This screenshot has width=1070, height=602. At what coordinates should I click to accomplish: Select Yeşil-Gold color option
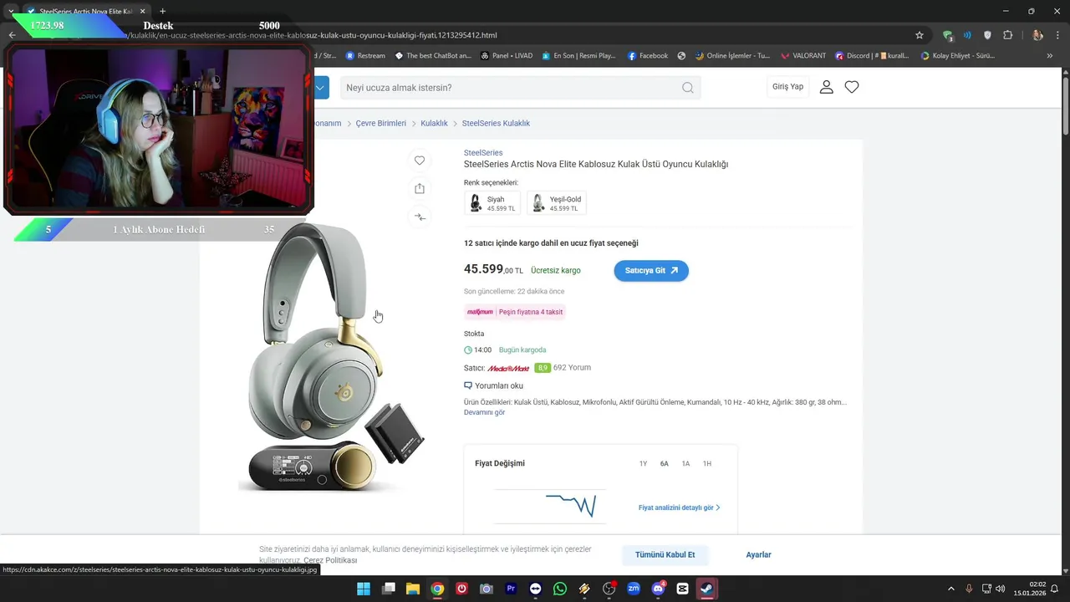coord(557,203)
